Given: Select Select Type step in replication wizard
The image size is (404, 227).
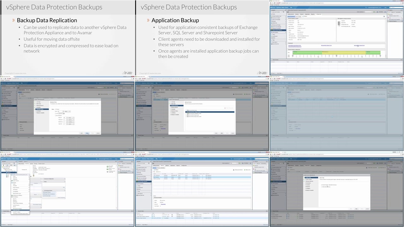Looking at the screenshot, I should tap(311, 178).
